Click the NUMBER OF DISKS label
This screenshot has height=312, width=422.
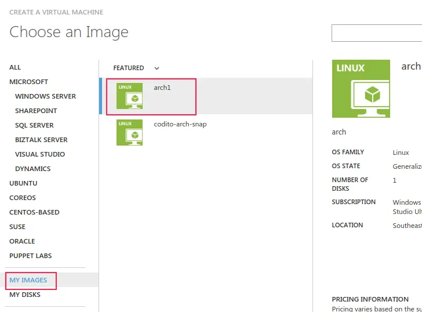350,184
